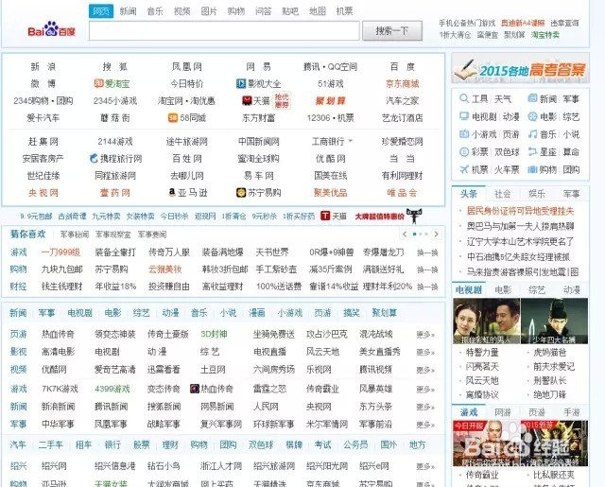Click 更多 in the 影视 row
Viewport: 605px width, 487px height.
tap(425, 352)
